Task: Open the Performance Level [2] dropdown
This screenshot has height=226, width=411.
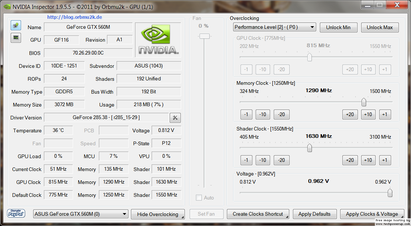Action: 274,27
